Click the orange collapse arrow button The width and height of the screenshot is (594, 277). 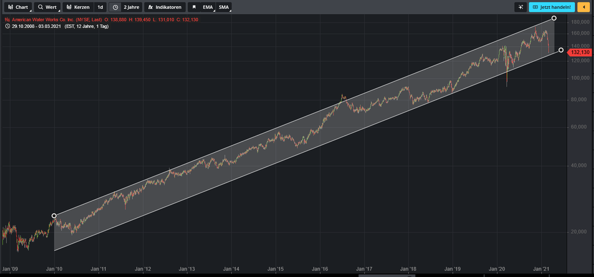[583, 7]
